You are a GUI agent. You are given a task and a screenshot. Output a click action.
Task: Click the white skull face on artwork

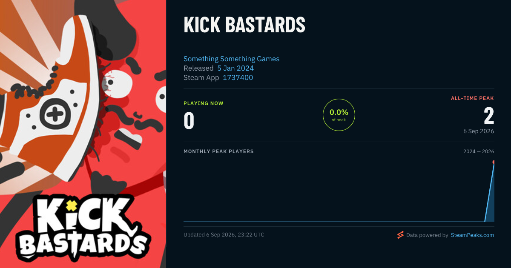[x=118, y=83]
